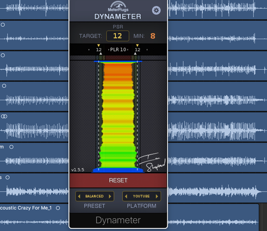
Task: Click the MeterPlugs gauge logo
Action: click(118, 5)
